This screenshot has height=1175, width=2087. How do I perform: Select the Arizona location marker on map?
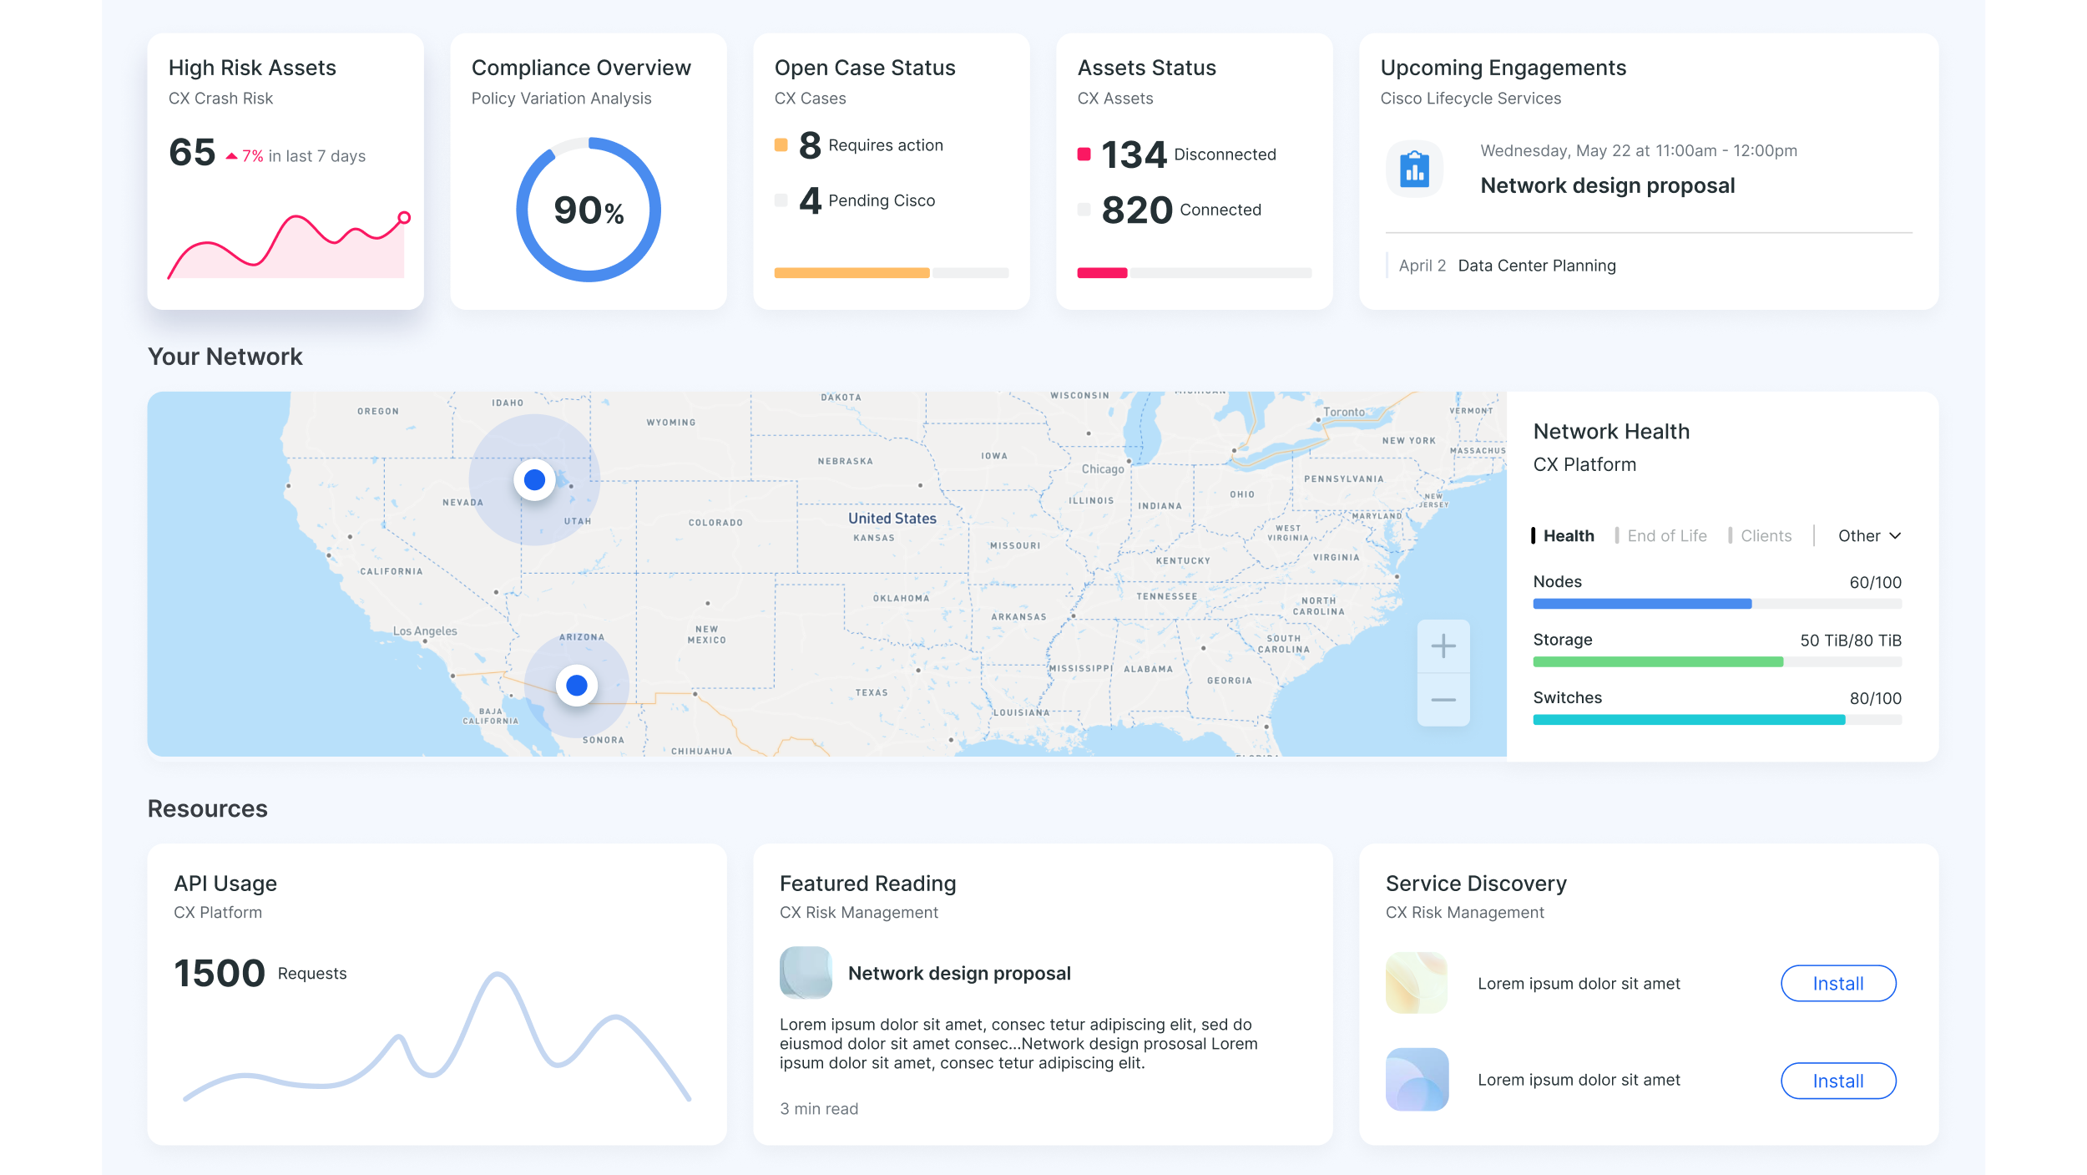(576, 685)
